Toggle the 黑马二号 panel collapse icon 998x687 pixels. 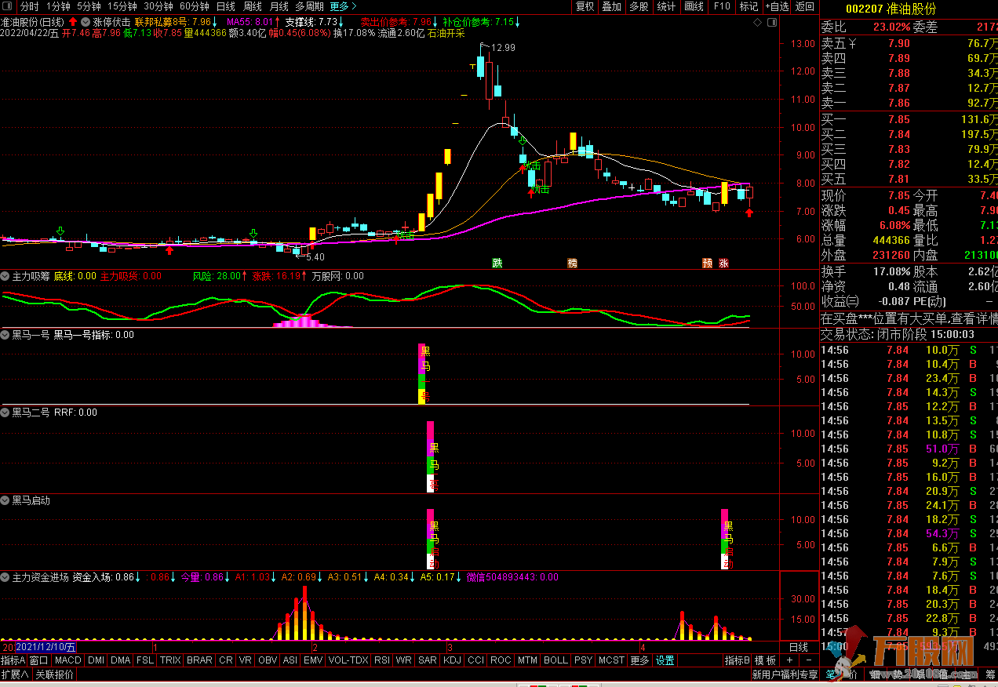tap(5, 413)
